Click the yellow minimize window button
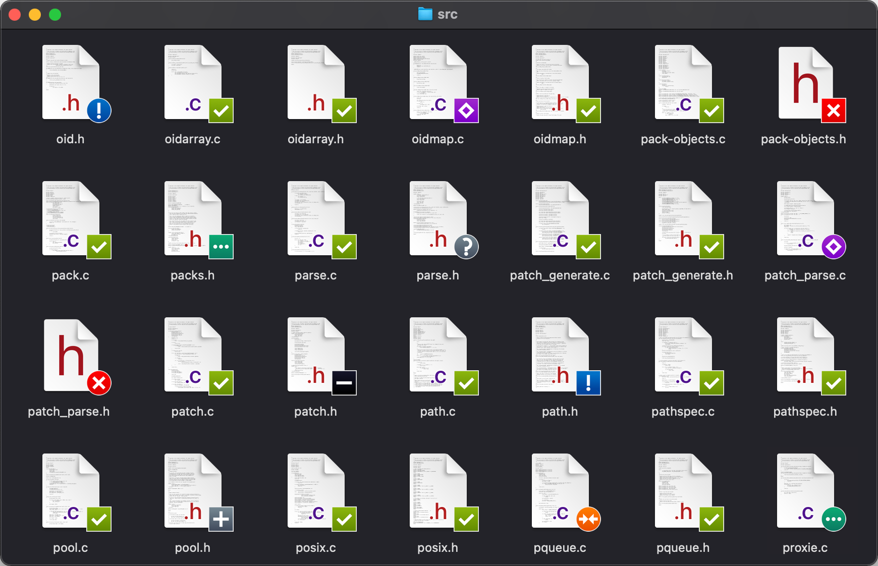Screen dimensions: 878x566 coord(35,15)
